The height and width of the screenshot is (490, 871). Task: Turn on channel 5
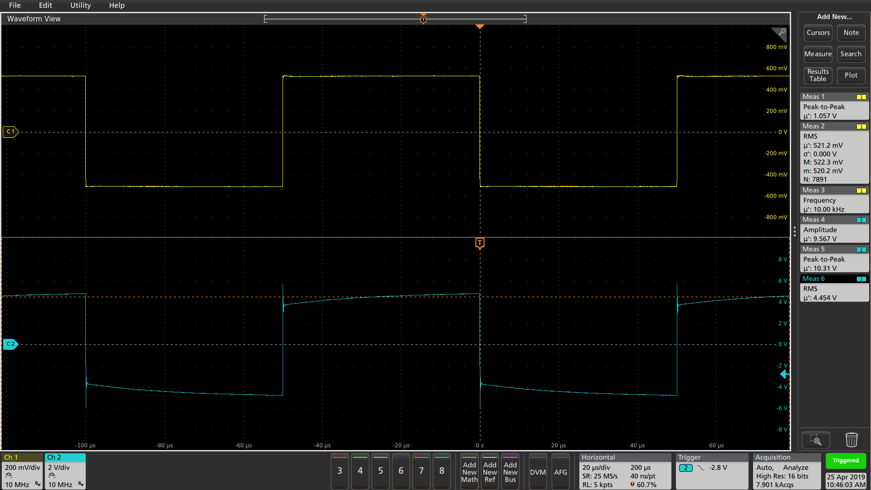(x=380, y=471)
